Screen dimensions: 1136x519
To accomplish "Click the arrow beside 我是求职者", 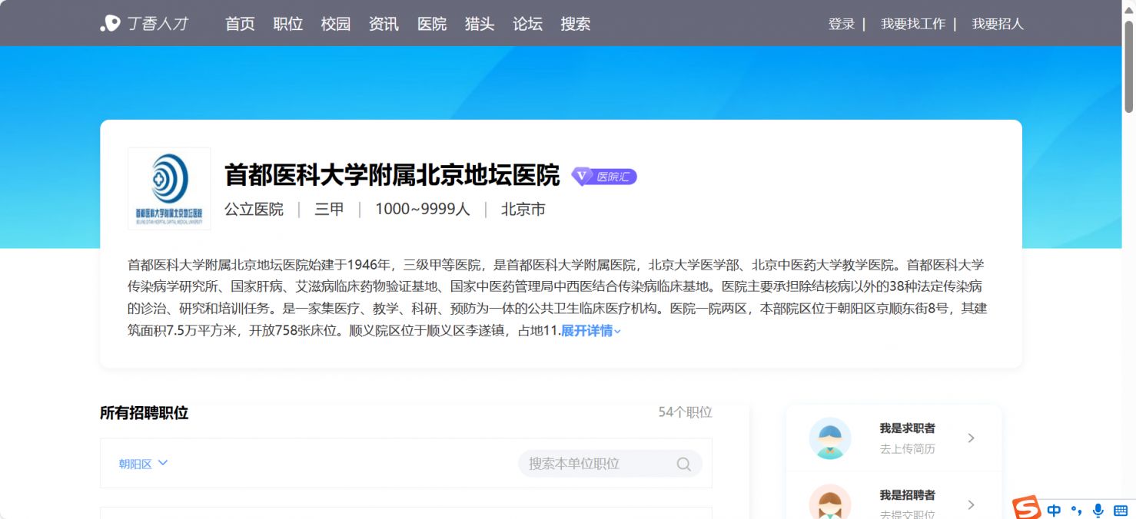I will (971, 438).
